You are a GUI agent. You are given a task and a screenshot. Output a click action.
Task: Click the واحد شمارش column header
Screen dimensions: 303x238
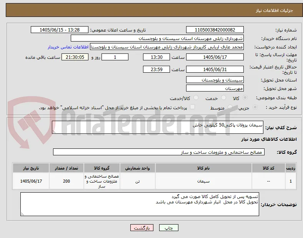click(x=137, y=168)
